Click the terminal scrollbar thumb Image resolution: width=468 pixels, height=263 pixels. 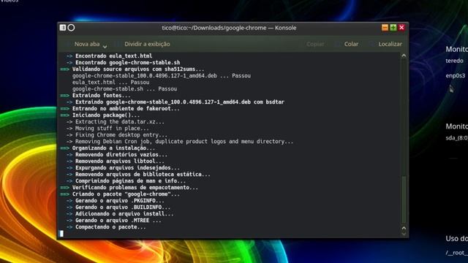[404, 199]
